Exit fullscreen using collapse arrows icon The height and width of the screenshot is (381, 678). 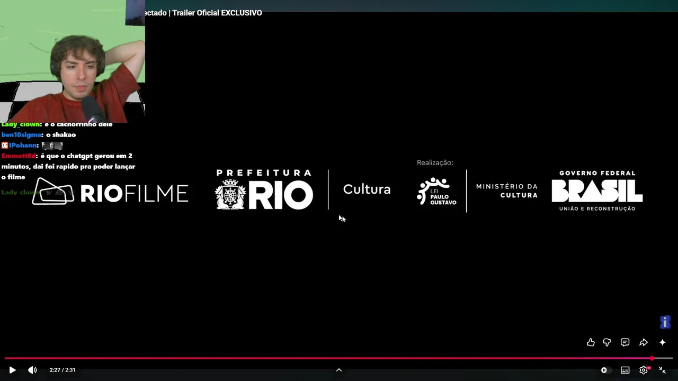[662, 370]
